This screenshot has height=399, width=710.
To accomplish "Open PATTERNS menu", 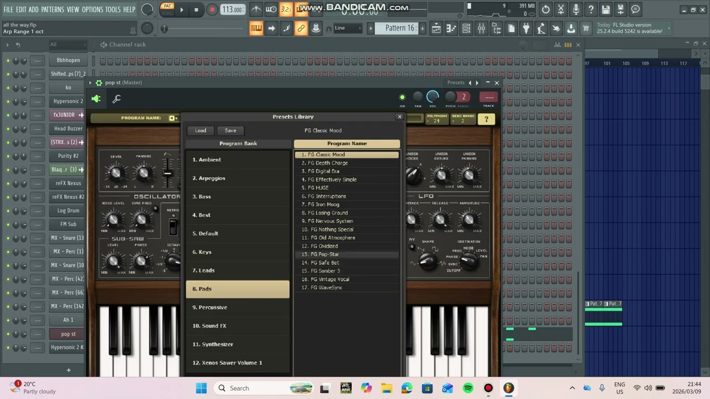I will click(53, 9).
